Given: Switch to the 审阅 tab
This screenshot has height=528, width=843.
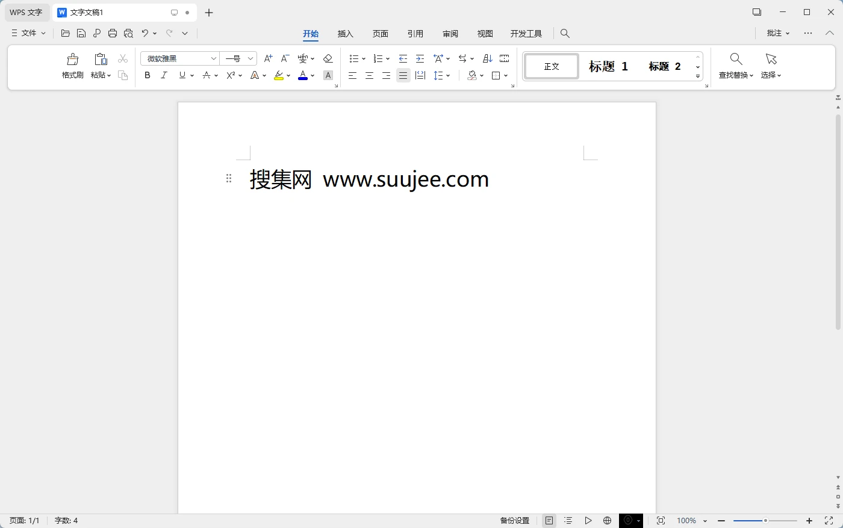Looking at the screenshot, I should click(450, 34).
